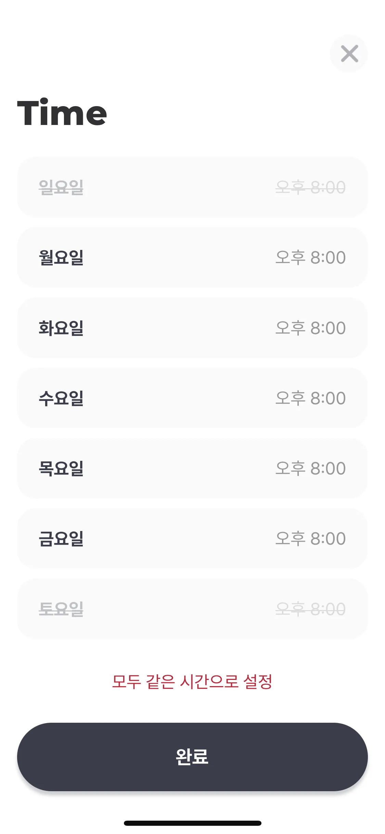This screenshot has width=385, height=834.
Task: Open time picker for 화요일 오후 8:00
Action: pyautogui.click(x=310, y=328)
